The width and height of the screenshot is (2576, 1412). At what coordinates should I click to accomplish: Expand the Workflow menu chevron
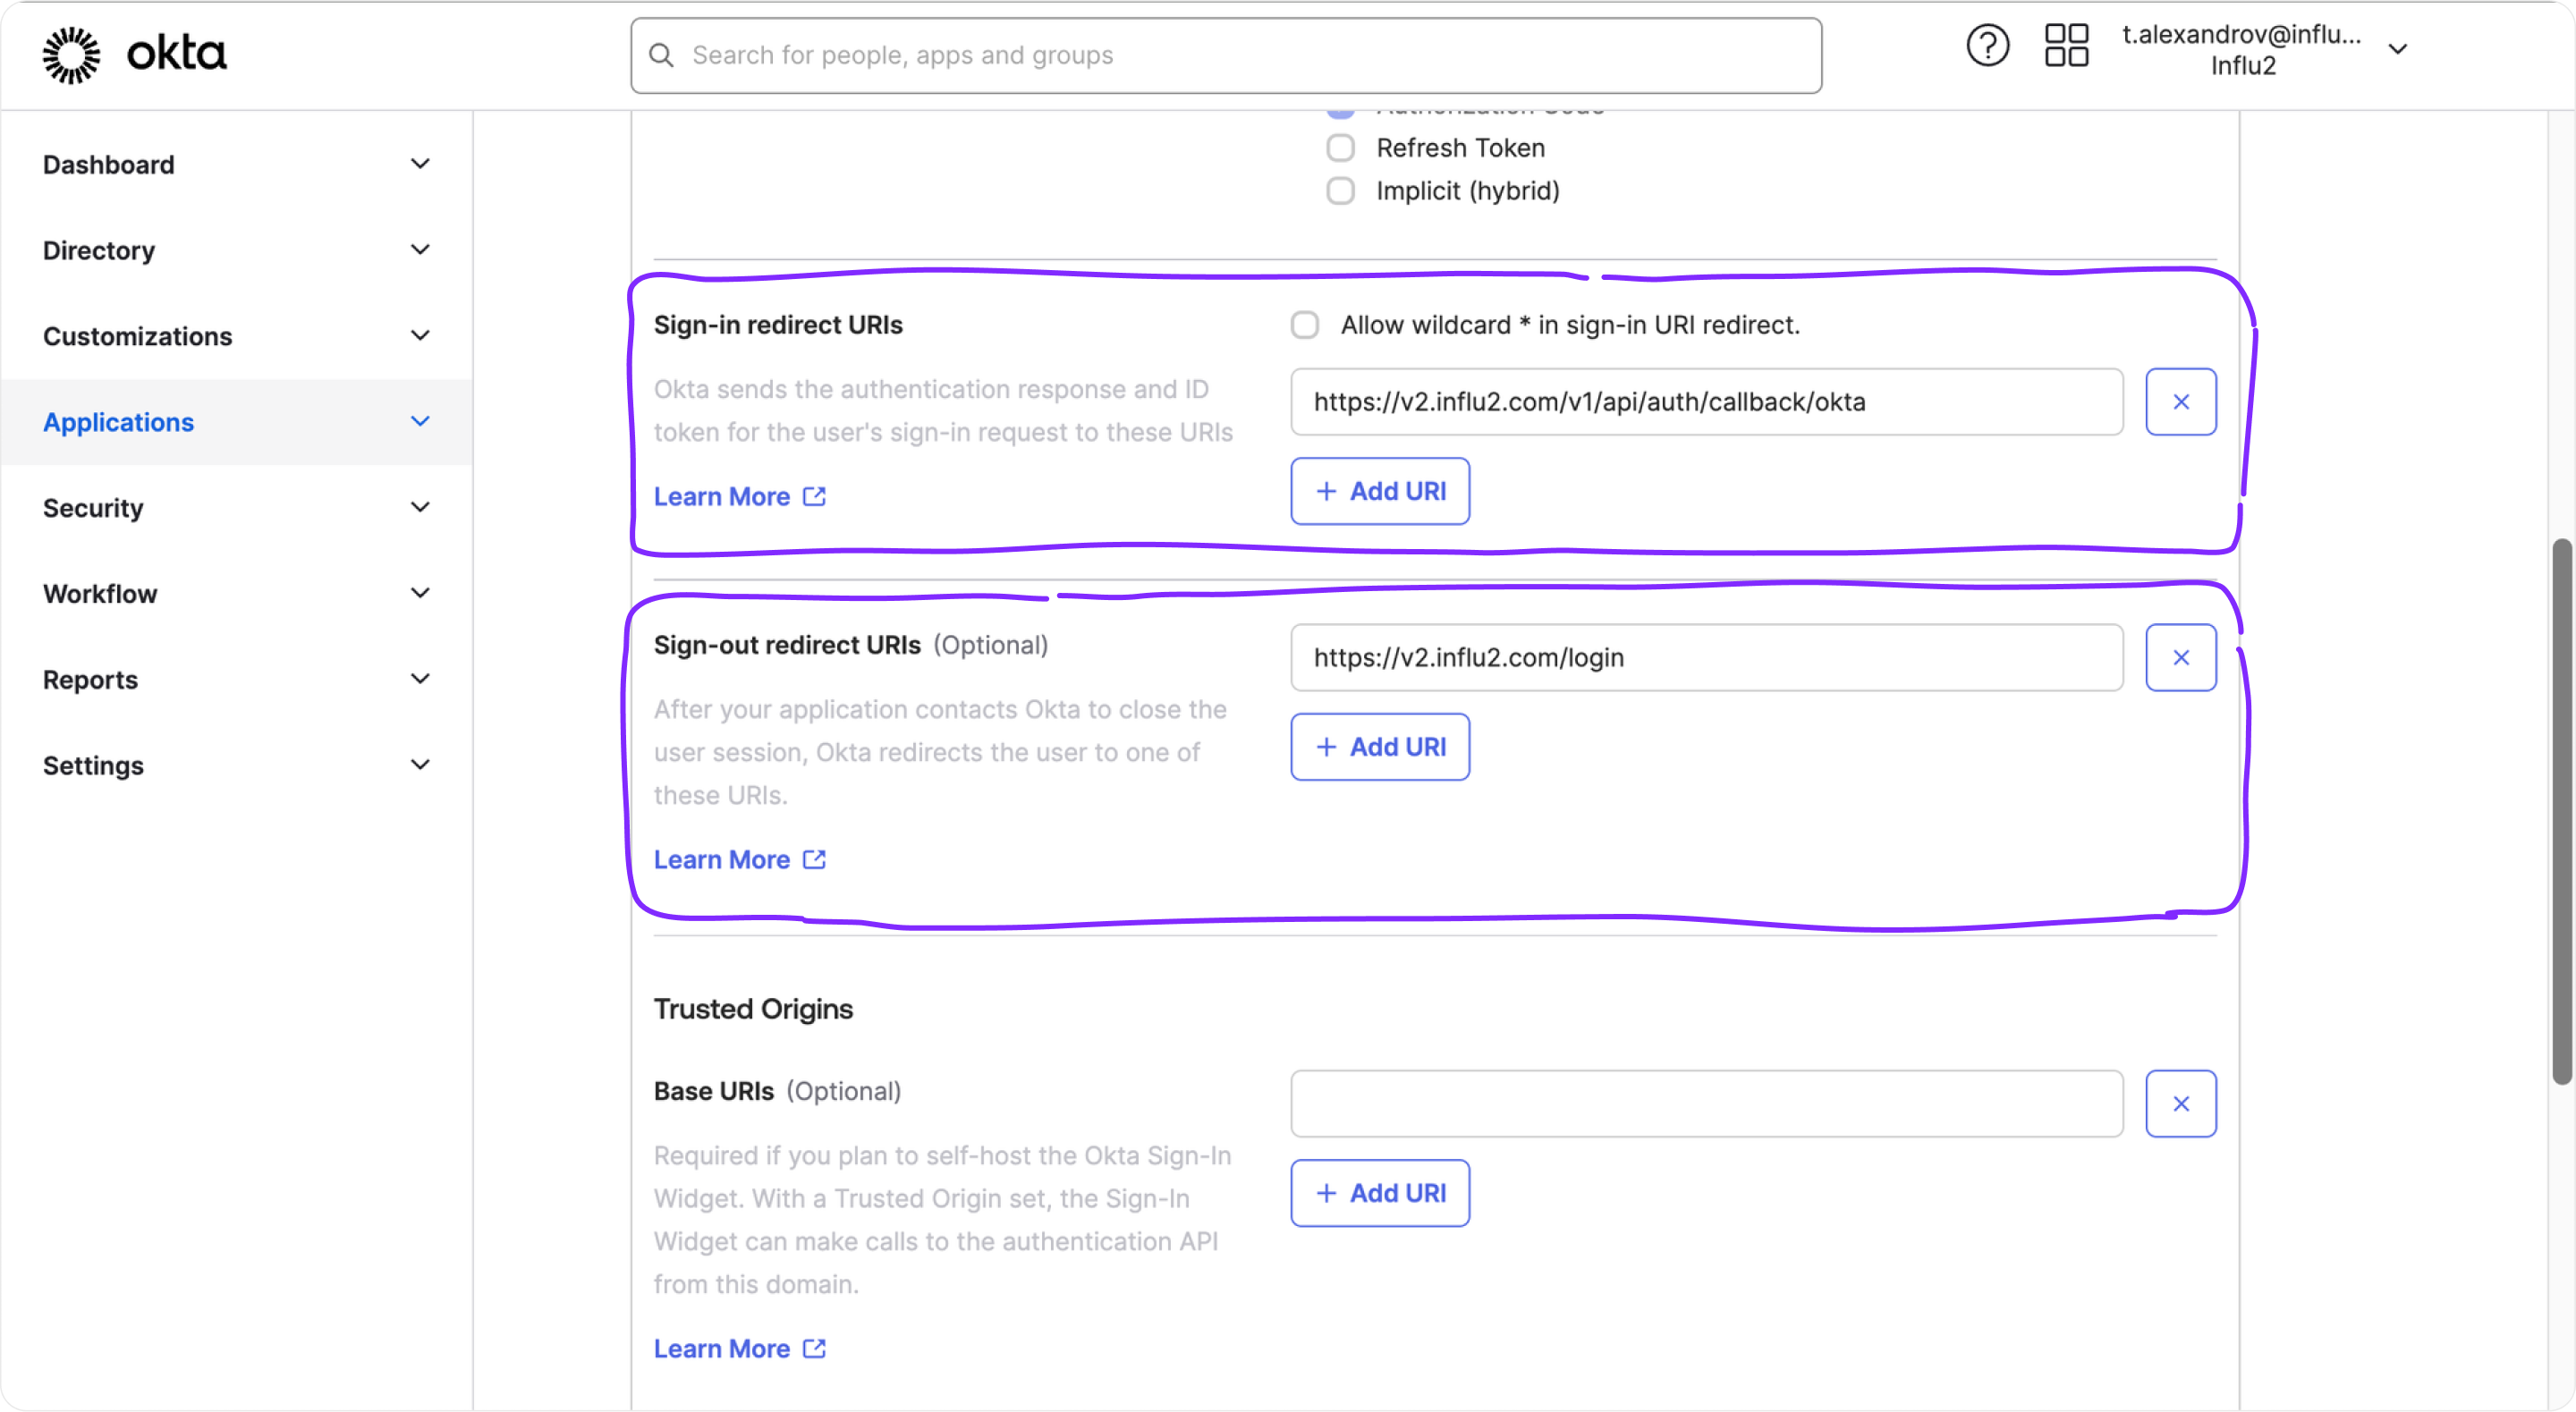(x=420, y=594)
